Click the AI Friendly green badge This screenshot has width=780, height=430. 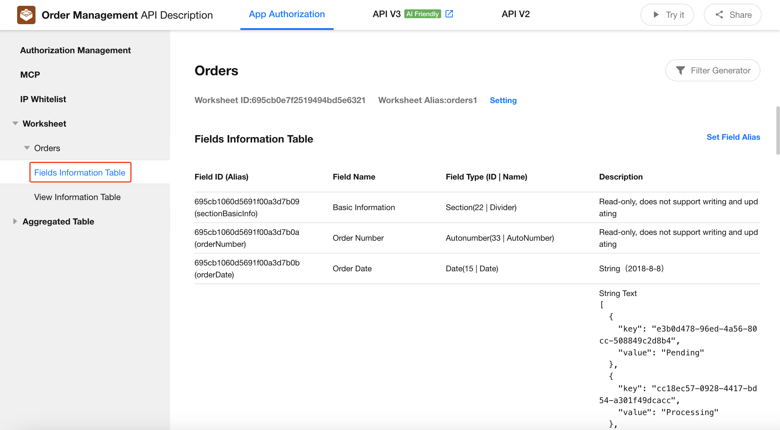(422, 14)
